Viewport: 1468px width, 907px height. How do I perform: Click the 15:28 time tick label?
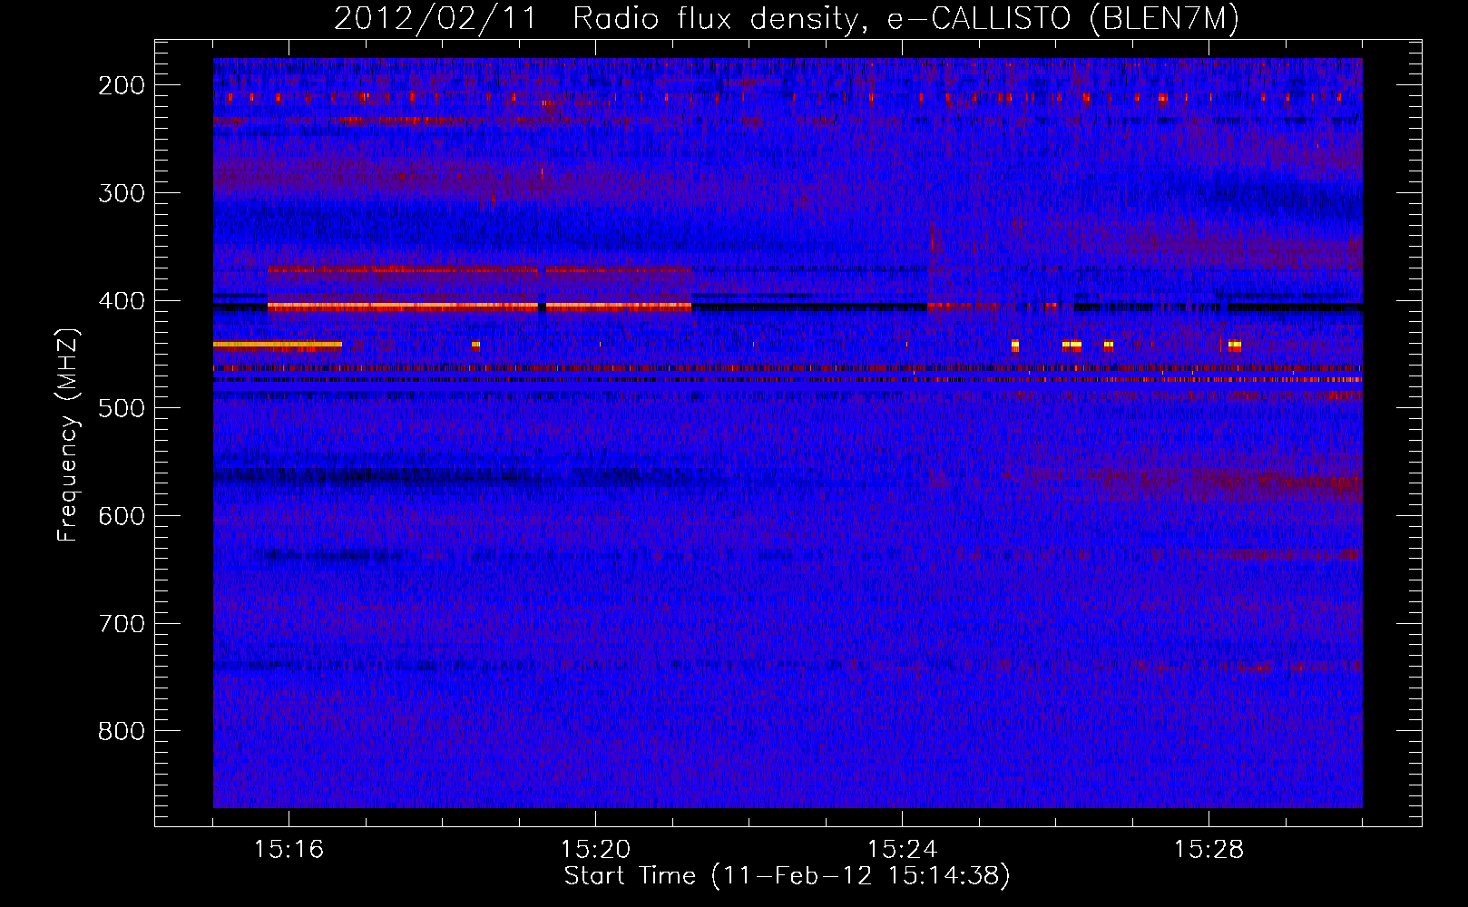click(1209, 850)
